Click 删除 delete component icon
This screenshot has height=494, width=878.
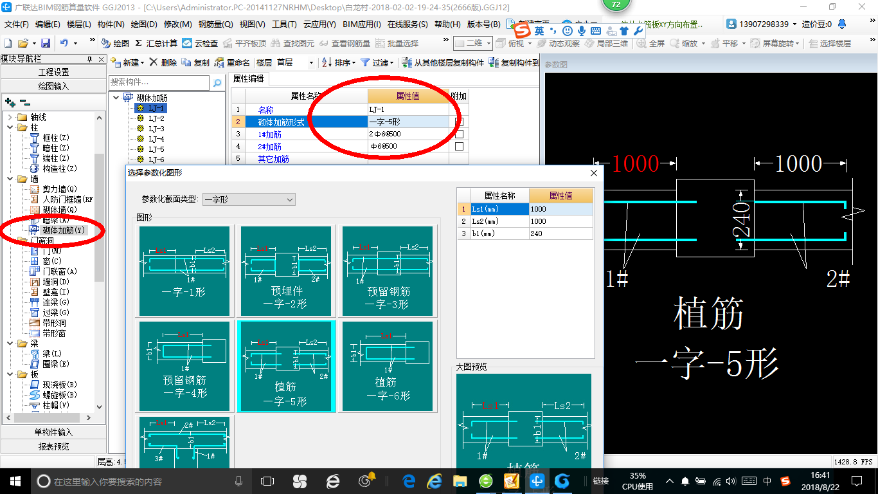[x=163, y=62]
